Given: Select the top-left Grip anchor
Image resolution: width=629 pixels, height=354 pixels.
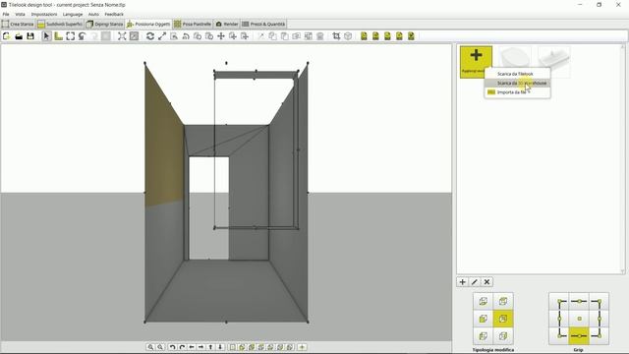Looking at the screenshot, I should point(559,301).
